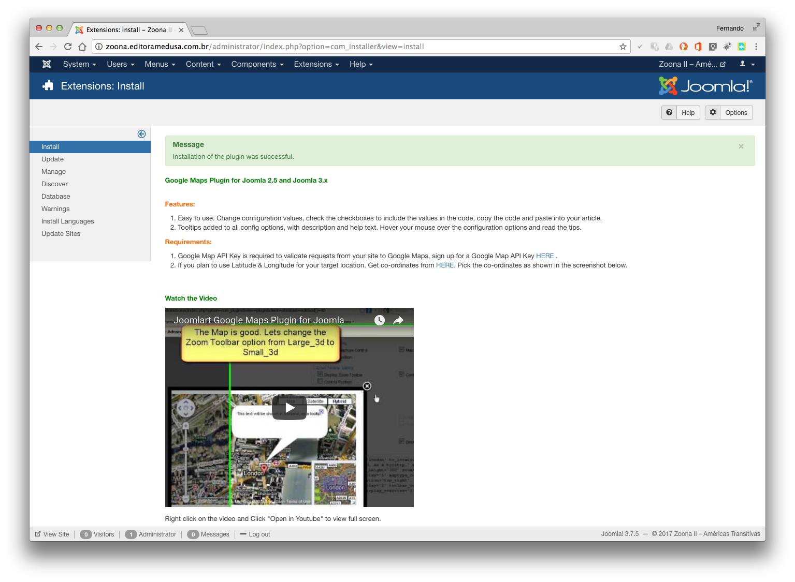Viewport: 795px width, 582px height.
Task: Open the Chrome three-dot menu
Action: click(x=756, y=47)
